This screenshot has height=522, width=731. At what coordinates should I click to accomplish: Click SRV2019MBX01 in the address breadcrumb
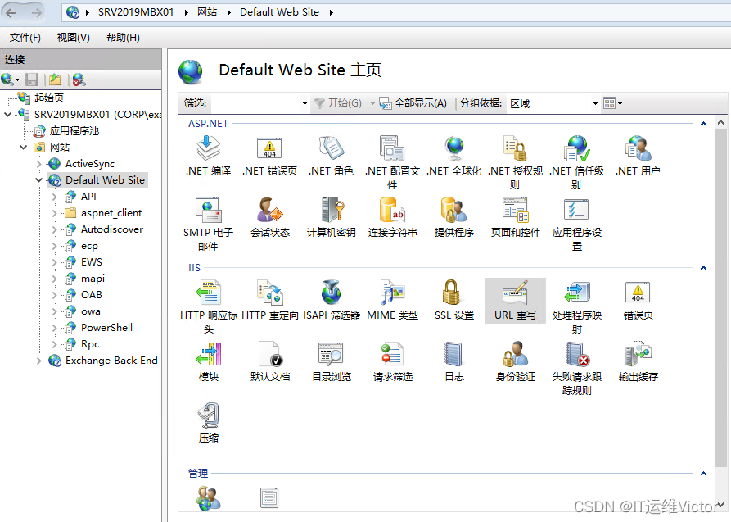(x=136, y=12)
